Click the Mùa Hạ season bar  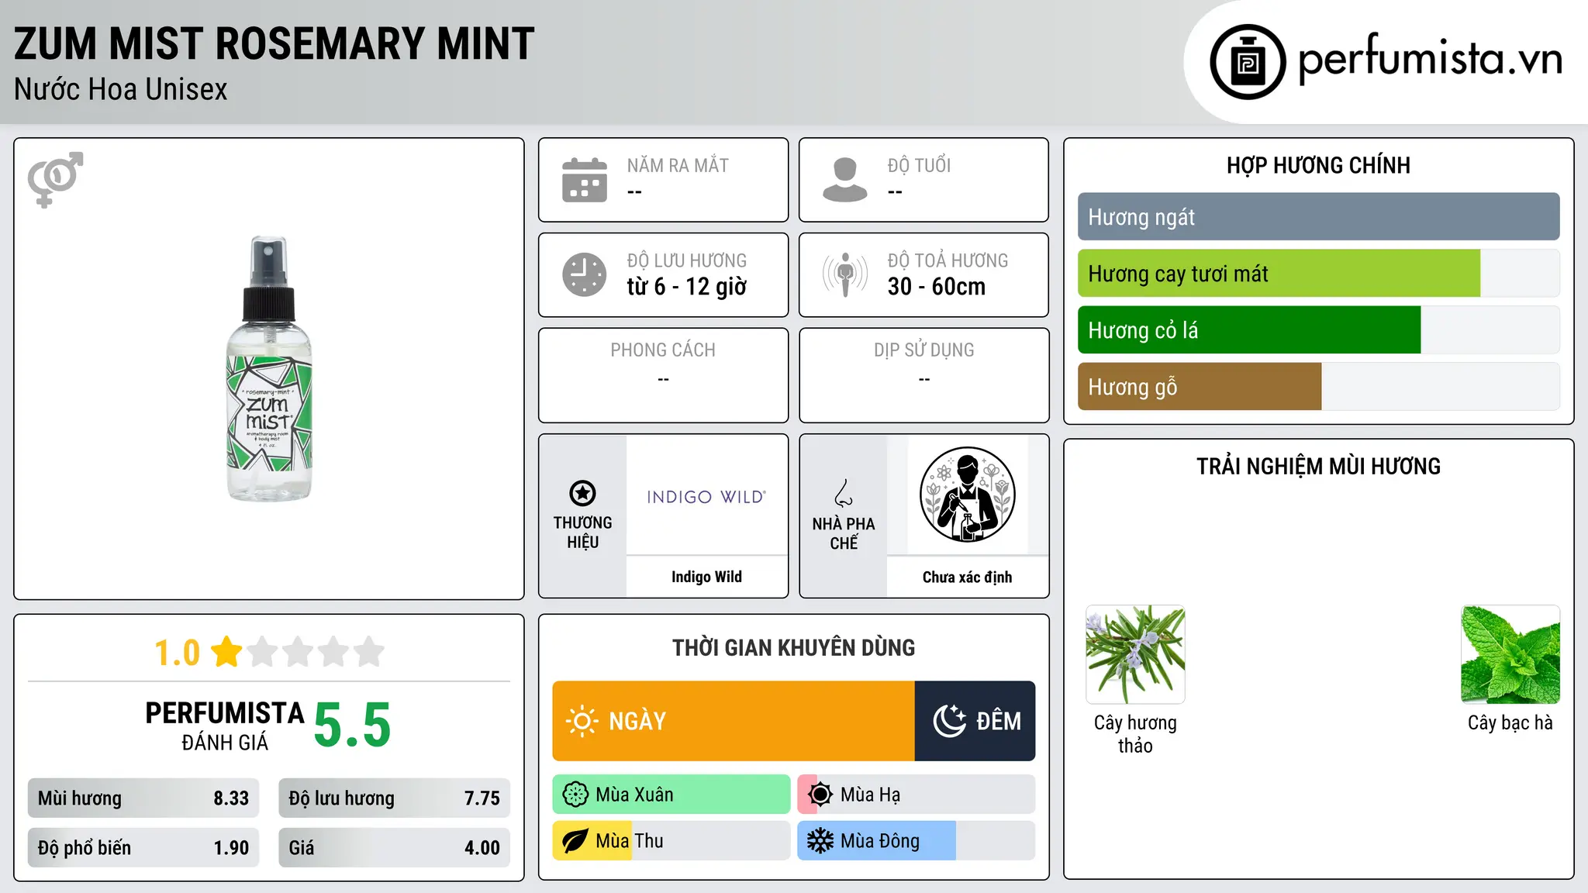click(917, 795)
